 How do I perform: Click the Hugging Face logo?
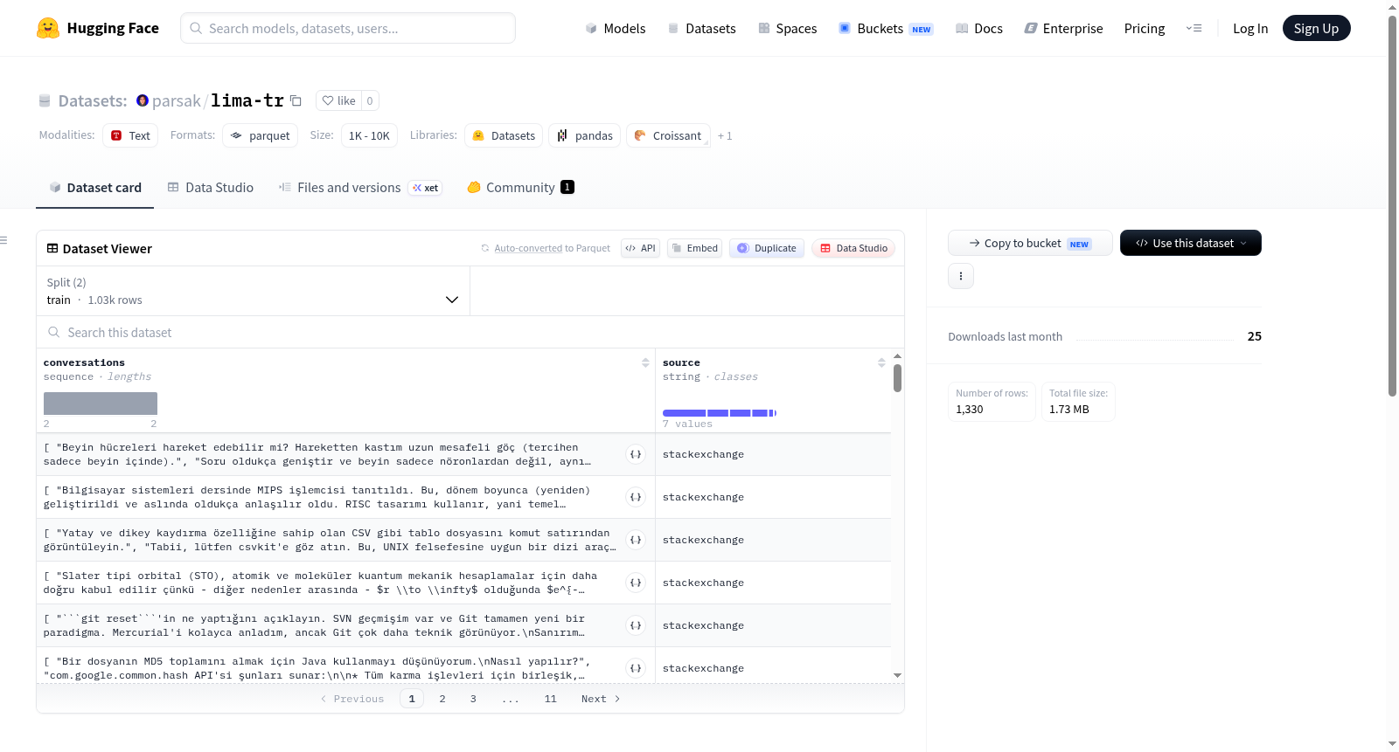click(x=98, y=28)
